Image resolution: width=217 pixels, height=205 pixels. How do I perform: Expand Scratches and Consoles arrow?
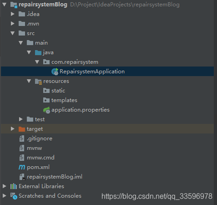(x=5, y=195)
